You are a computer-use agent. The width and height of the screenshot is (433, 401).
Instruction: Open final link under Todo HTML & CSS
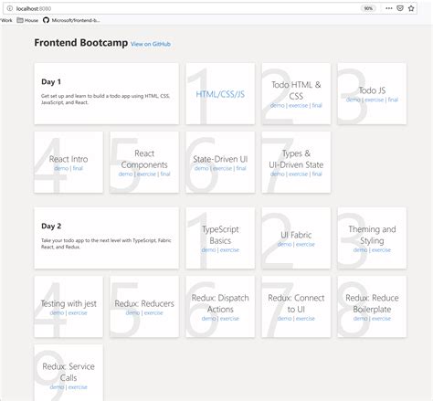pyautogui.click(x=317, y=105)
